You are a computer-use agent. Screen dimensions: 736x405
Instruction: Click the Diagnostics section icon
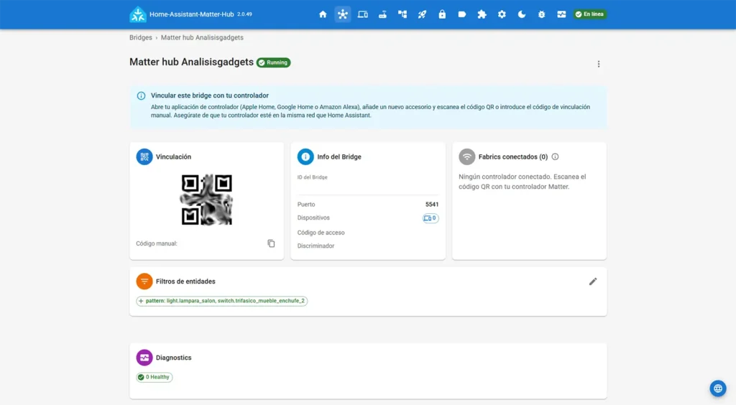point(144,358)
